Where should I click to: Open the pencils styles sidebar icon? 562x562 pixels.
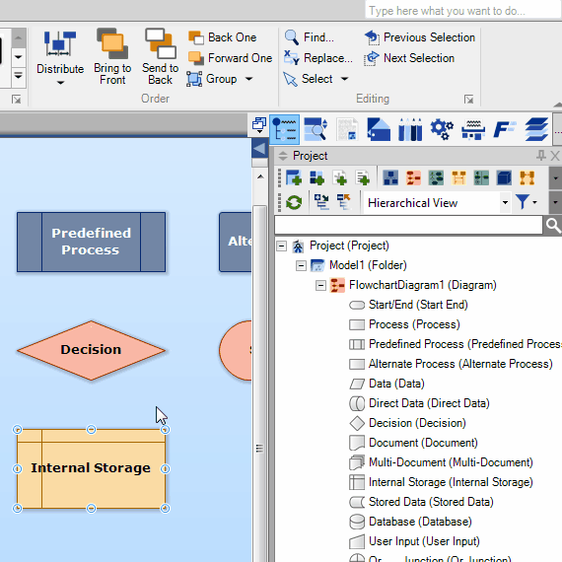coord(410,129)
